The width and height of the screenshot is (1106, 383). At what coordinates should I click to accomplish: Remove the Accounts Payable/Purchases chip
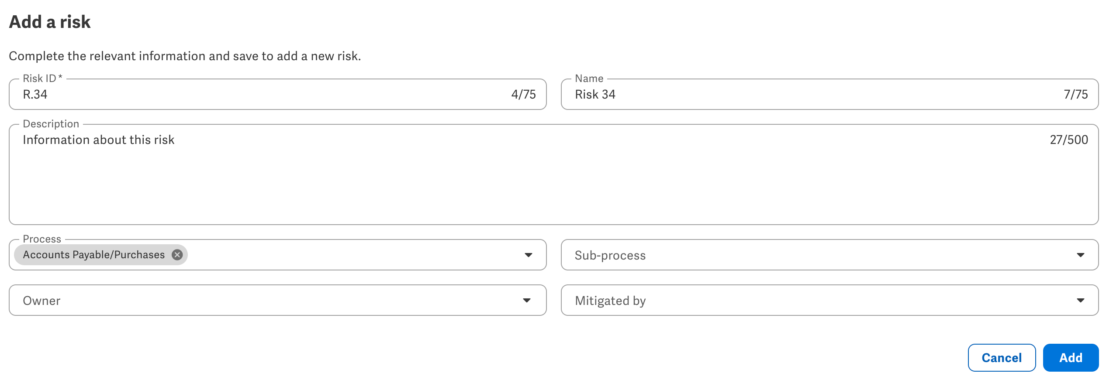click(177, 255)
